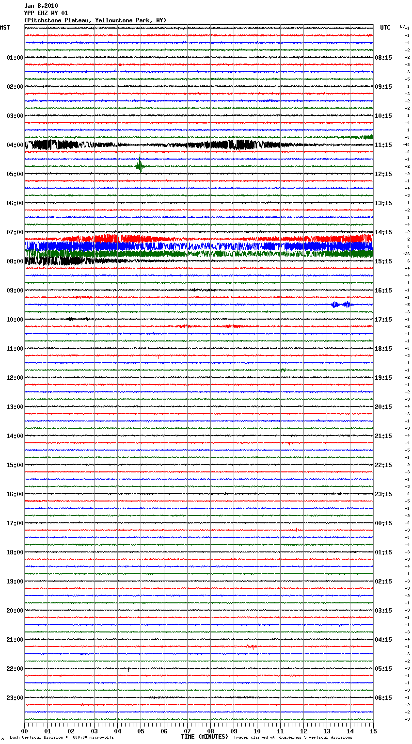412x744 pixels.
Task: Click the Jan 8,2010 date heading
Action: [41, 6]
